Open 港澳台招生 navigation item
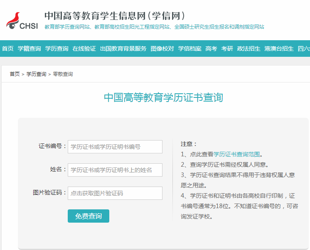Viewport: 310px width, 250px height. [x=279, y=49]
